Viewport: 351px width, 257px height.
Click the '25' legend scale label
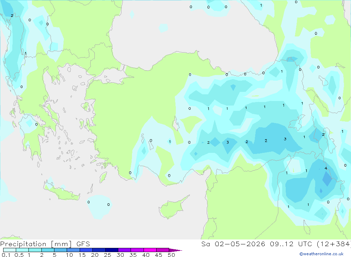pyautogui.click(x=107, y=255)
